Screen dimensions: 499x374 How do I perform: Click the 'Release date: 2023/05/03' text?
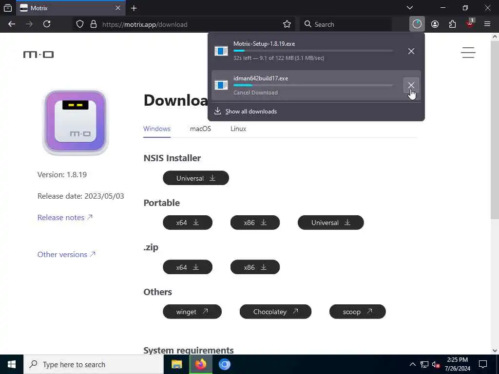point(81,196)
